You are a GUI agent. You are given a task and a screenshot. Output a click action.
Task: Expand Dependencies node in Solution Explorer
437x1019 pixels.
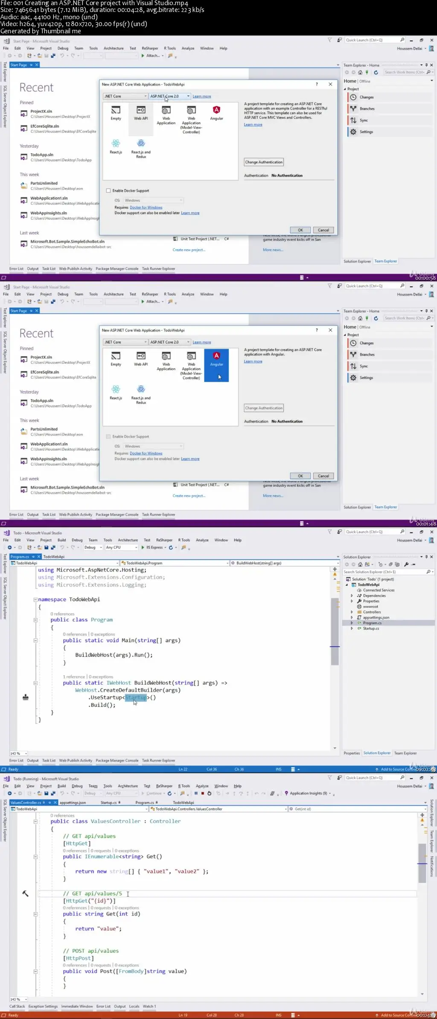[x=352, y=596]
